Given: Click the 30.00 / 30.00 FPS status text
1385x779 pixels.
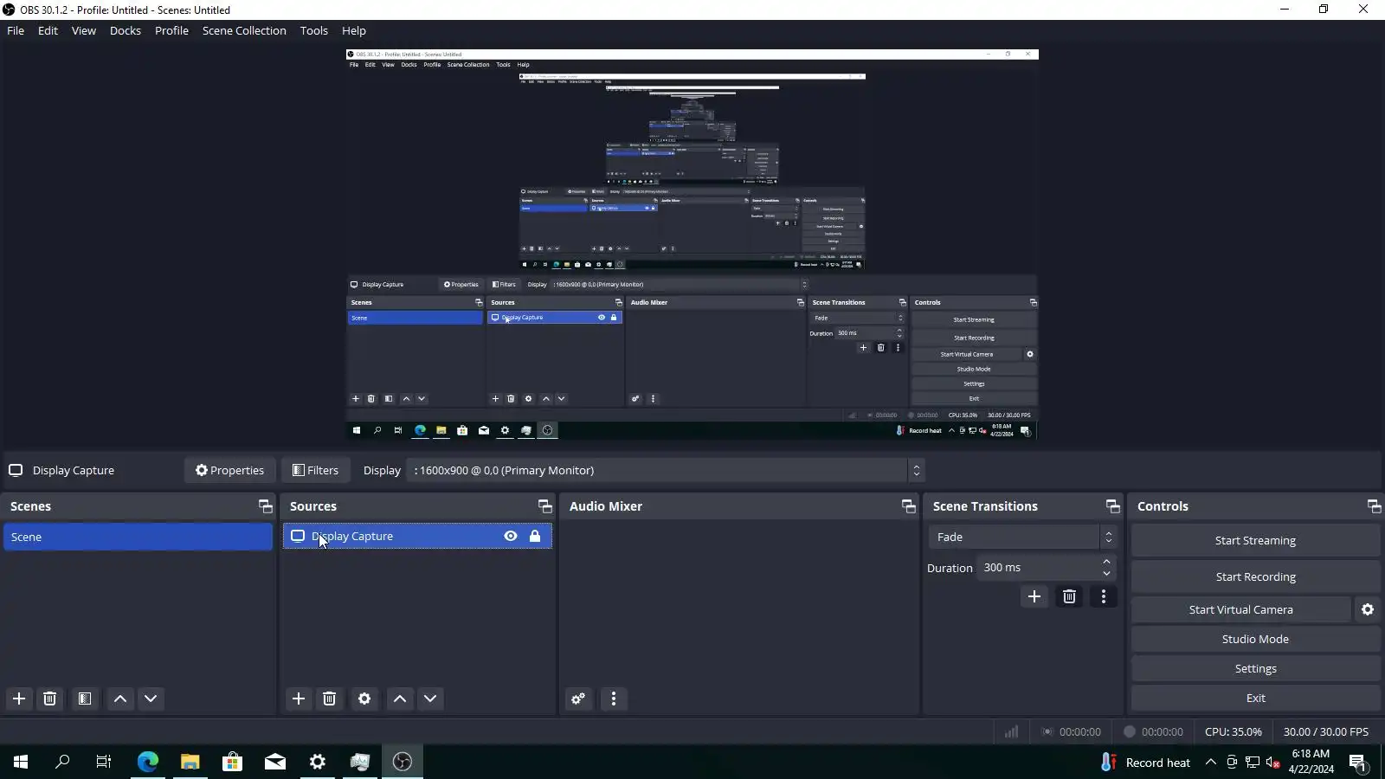Looking at the screenshot, I should click(1326, 731).
